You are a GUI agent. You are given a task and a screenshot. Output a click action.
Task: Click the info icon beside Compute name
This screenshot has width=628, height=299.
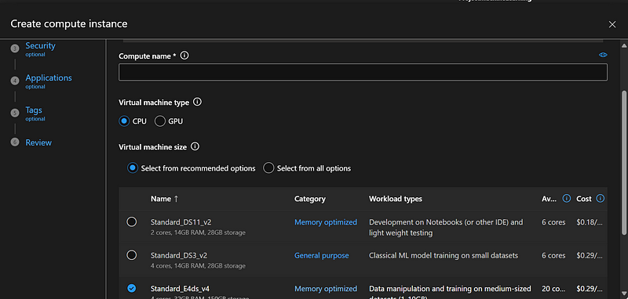[184, 56]
